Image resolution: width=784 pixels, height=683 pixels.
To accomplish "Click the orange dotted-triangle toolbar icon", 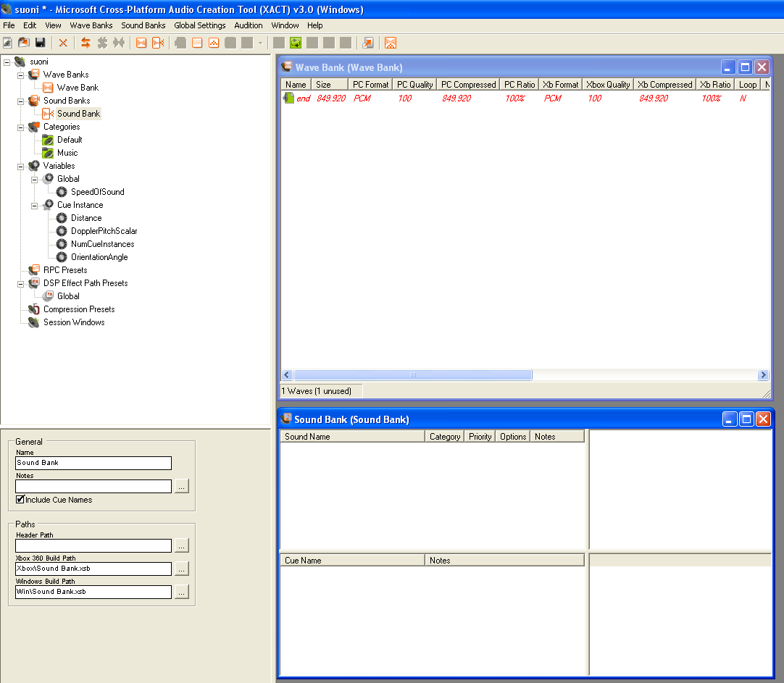I will tap(214, 43).
